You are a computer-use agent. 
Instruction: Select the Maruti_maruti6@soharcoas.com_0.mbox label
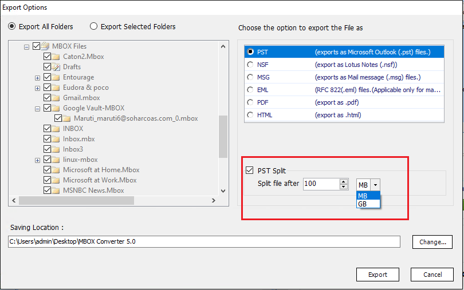tap(136, 118)
